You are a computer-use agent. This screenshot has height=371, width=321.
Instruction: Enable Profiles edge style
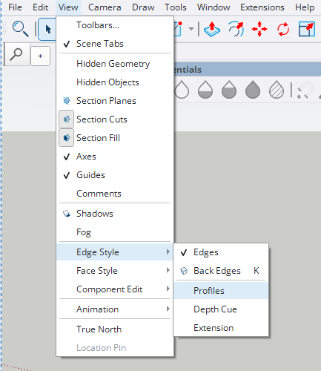(221, 291)
